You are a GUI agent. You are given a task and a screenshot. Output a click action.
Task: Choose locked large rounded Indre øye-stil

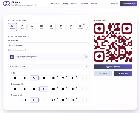pyautogui.click(x=53, y=89)
